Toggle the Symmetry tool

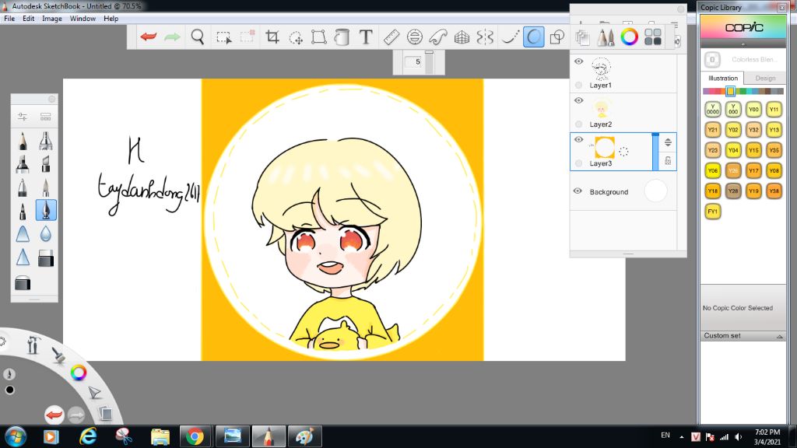(485, 37)
